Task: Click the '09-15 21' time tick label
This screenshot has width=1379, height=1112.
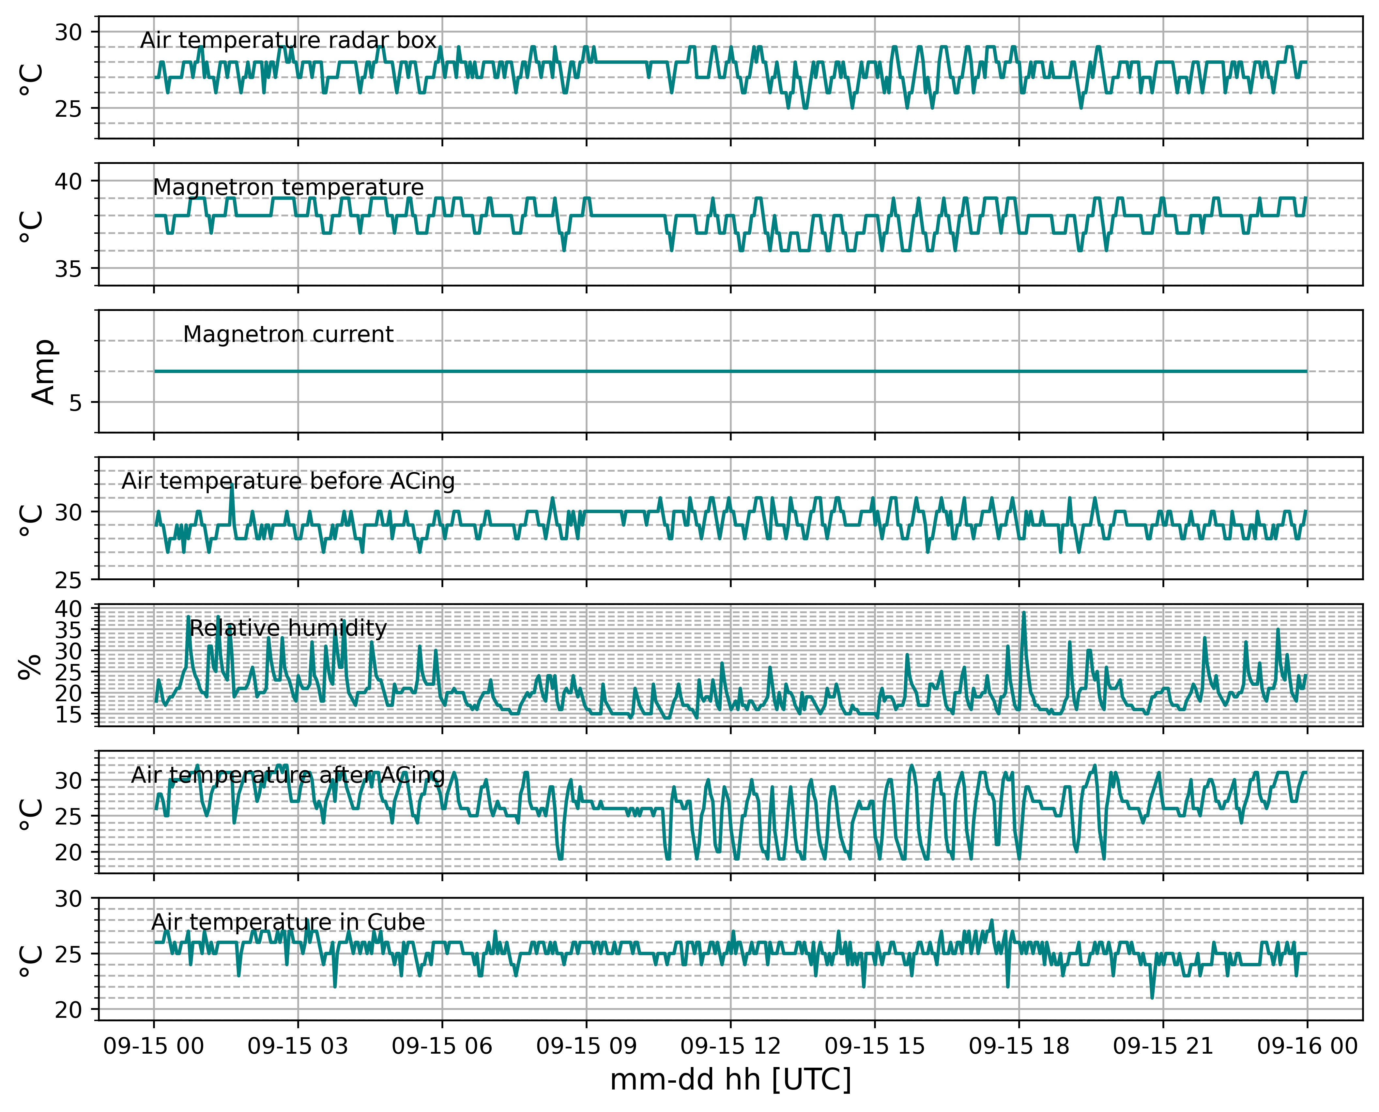Action: point(1163,1046)
